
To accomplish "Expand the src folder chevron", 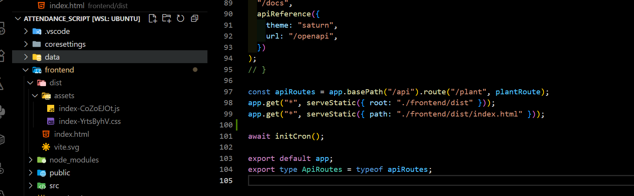I will [x=31, y=185].
